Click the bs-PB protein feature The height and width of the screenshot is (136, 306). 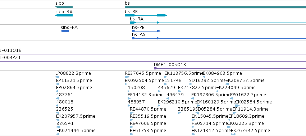(146, 31)
